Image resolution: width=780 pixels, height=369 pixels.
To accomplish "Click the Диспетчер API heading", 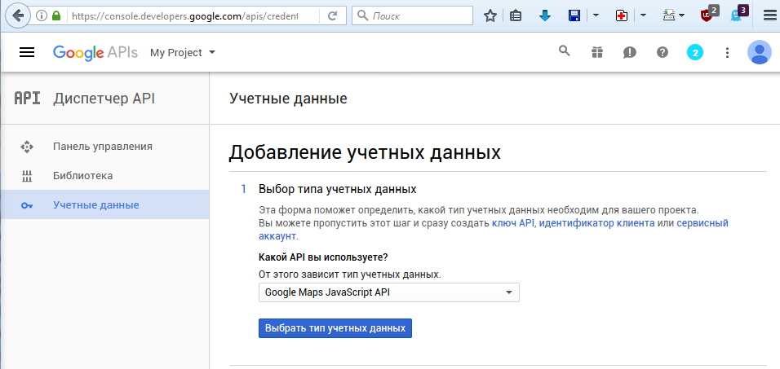I will click(104, 99).
